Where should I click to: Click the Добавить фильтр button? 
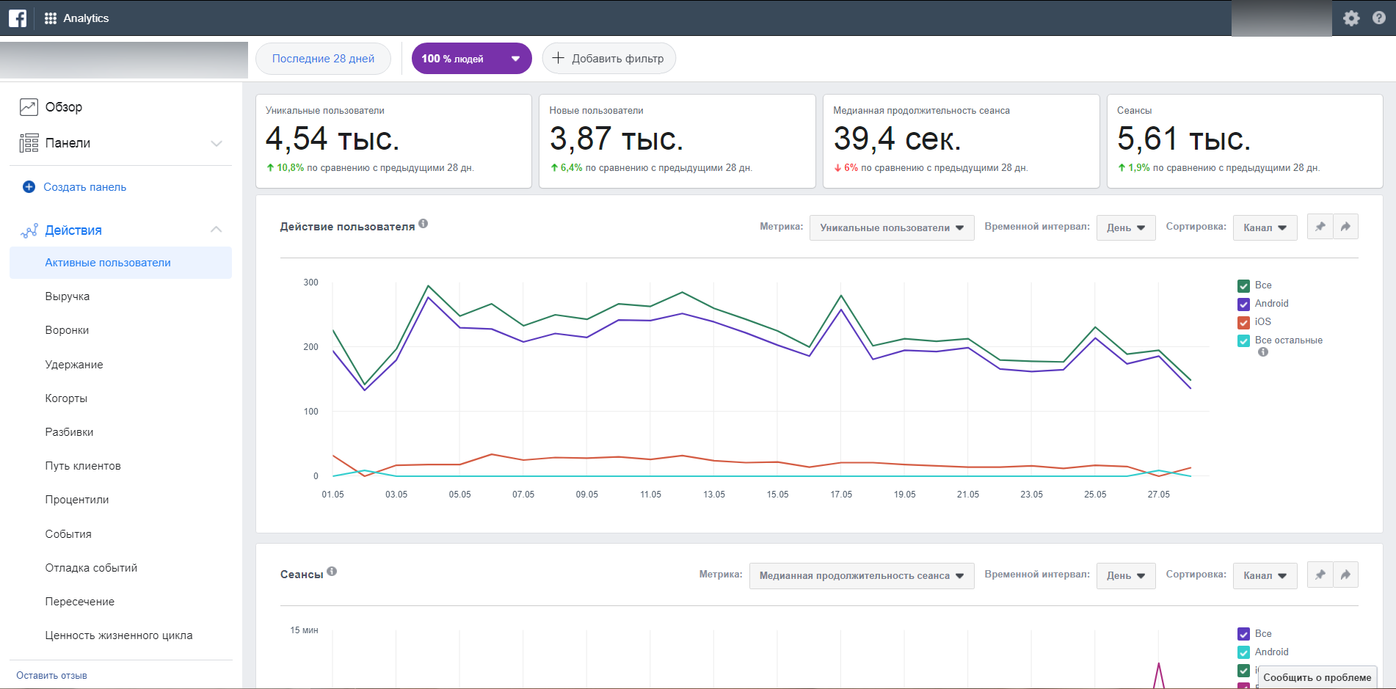click(x=608, y=59)
